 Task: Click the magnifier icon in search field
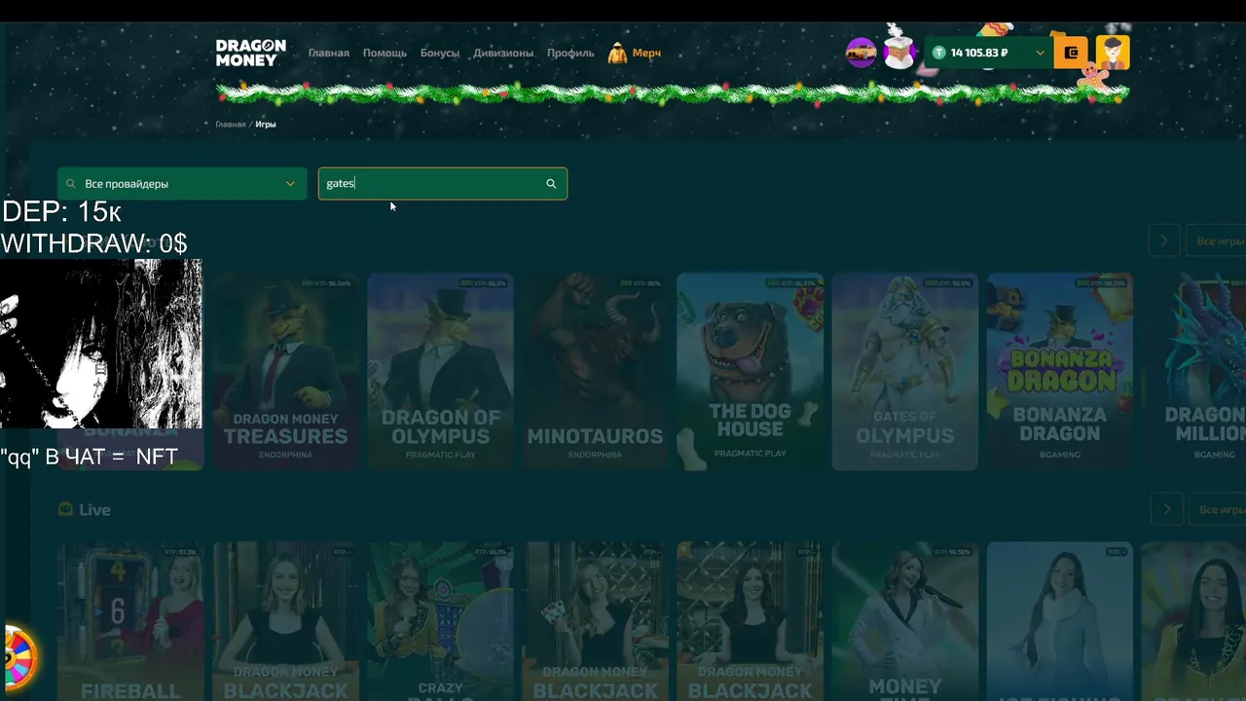click(x=551, y=183)
